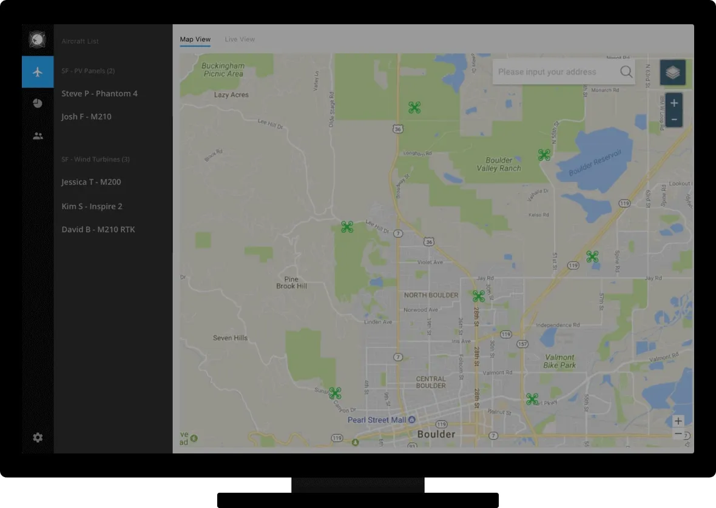The height and width of the screenshot is (508, 716).
Task: Open the aircraft list sidebar icon
Action: pos(38,72)
